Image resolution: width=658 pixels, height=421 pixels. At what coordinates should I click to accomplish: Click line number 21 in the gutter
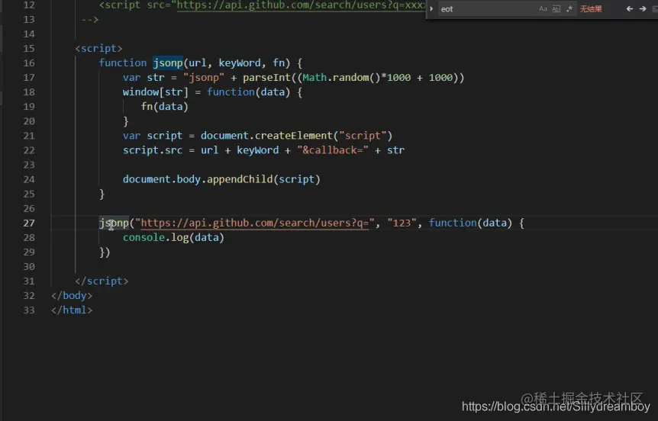[29, 136]
